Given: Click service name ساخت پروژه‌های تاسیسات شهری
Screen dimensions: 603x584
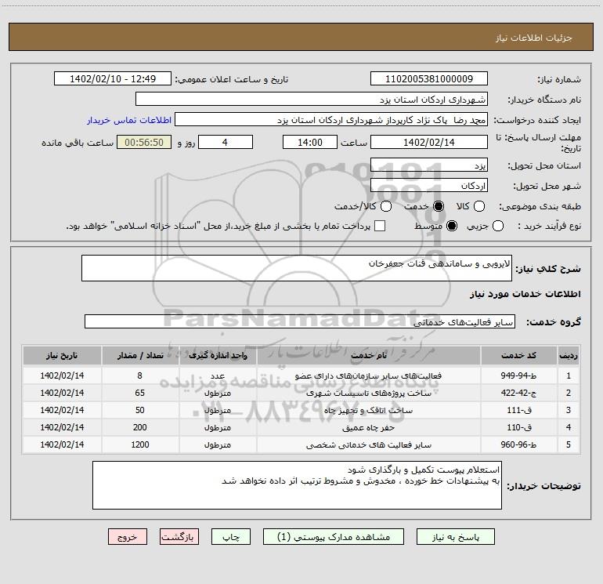Looking at the screenshot, I should [x=368, y=393].
